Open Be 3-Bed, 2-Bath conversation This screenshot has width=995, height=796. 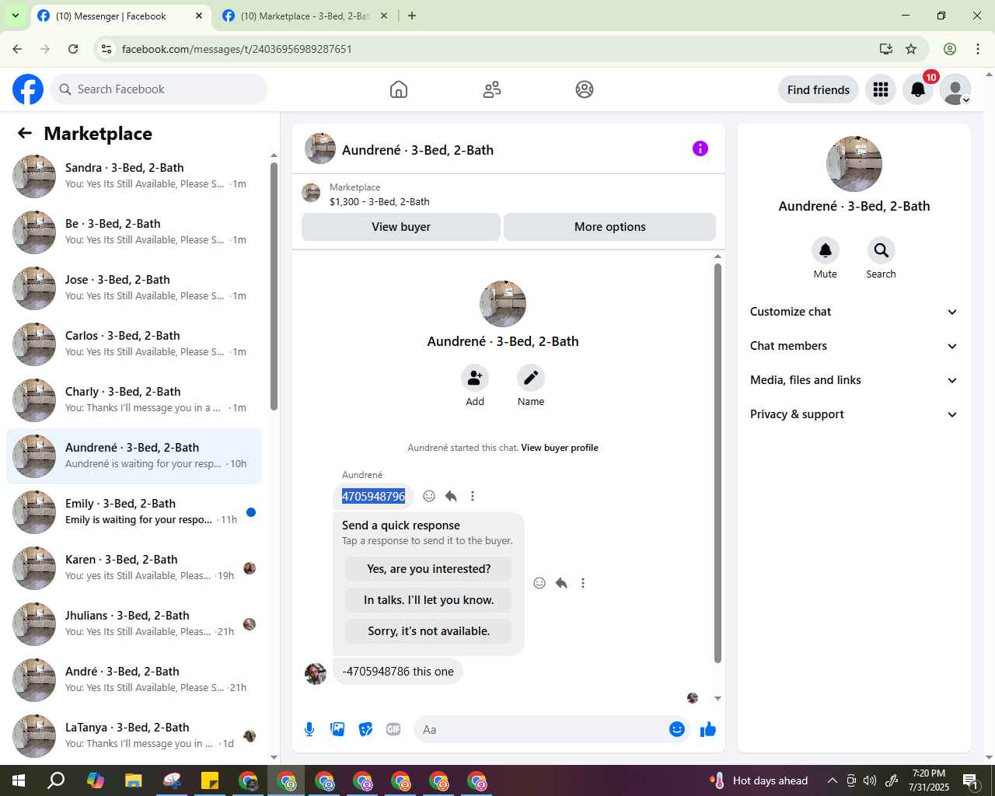tap(134, 232)
